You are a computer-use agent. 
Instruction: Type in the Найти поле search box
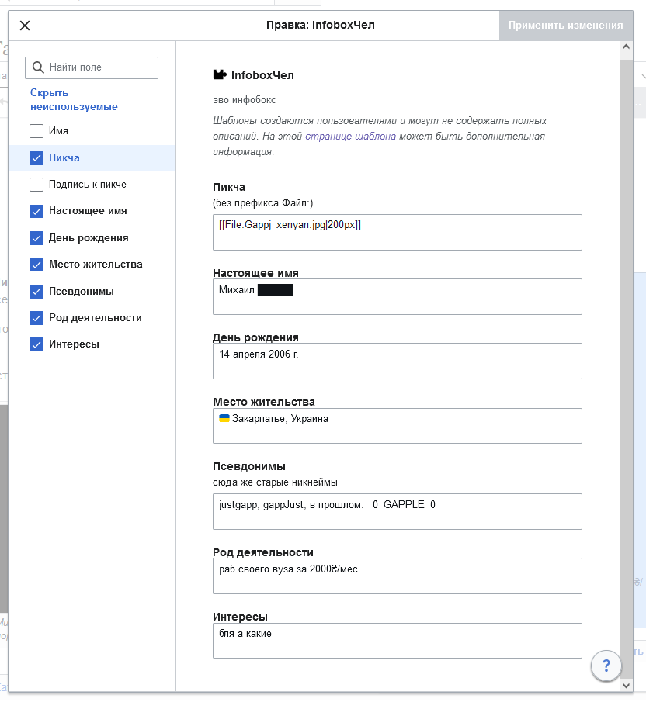pos(101,67)
